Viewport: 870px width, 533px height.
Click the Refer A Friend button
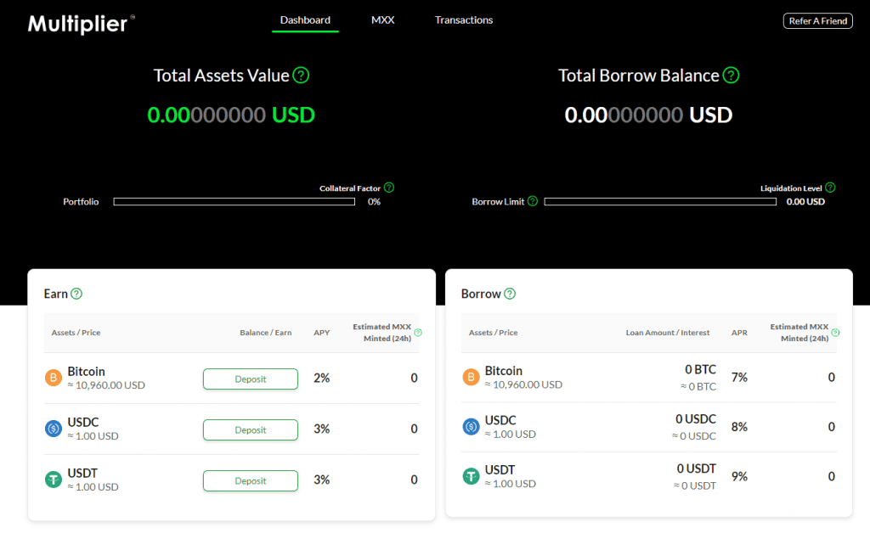818,20
